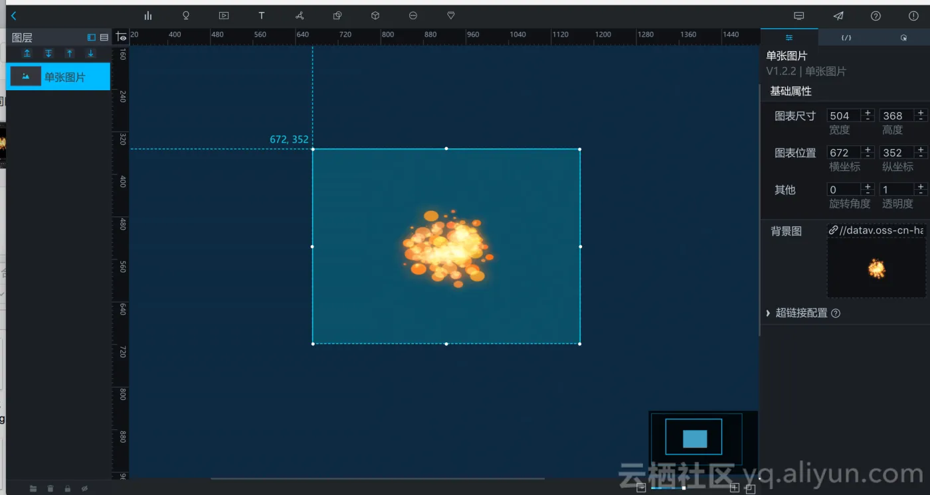Click the exclamation info icon in top bar

tap(914, 16)
